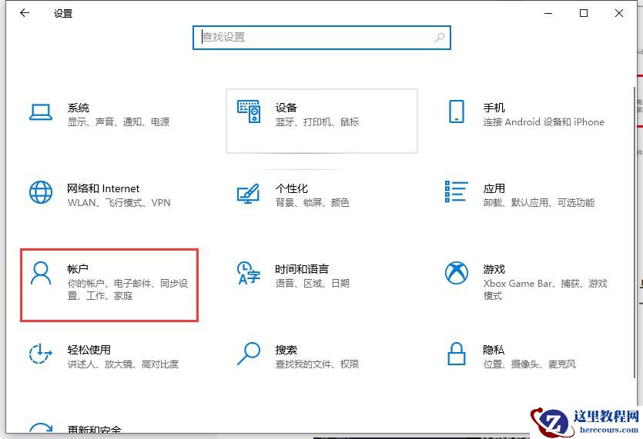Open 隐私 settings title

click(x=494, y=350)
